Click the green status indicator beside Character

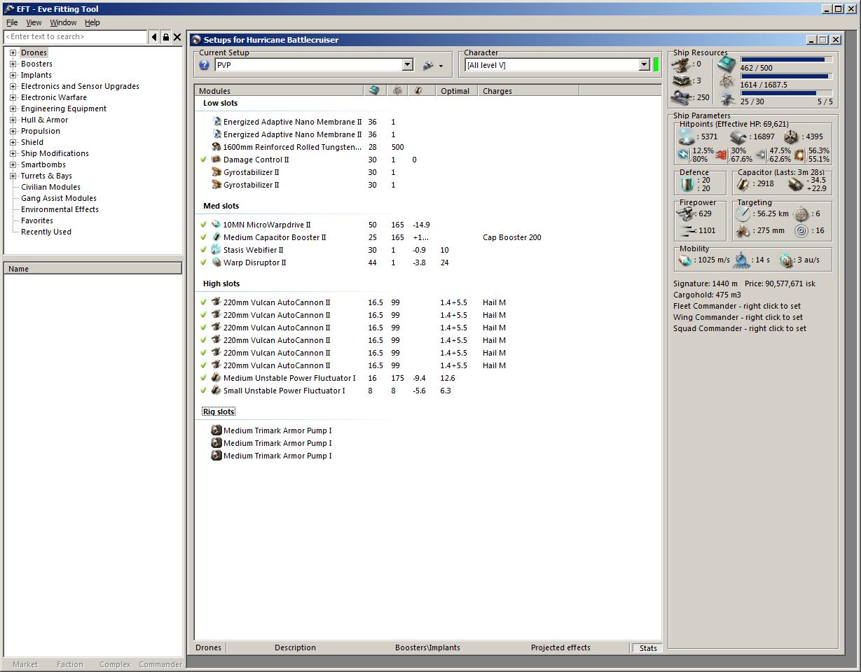[x=656, y=65]
